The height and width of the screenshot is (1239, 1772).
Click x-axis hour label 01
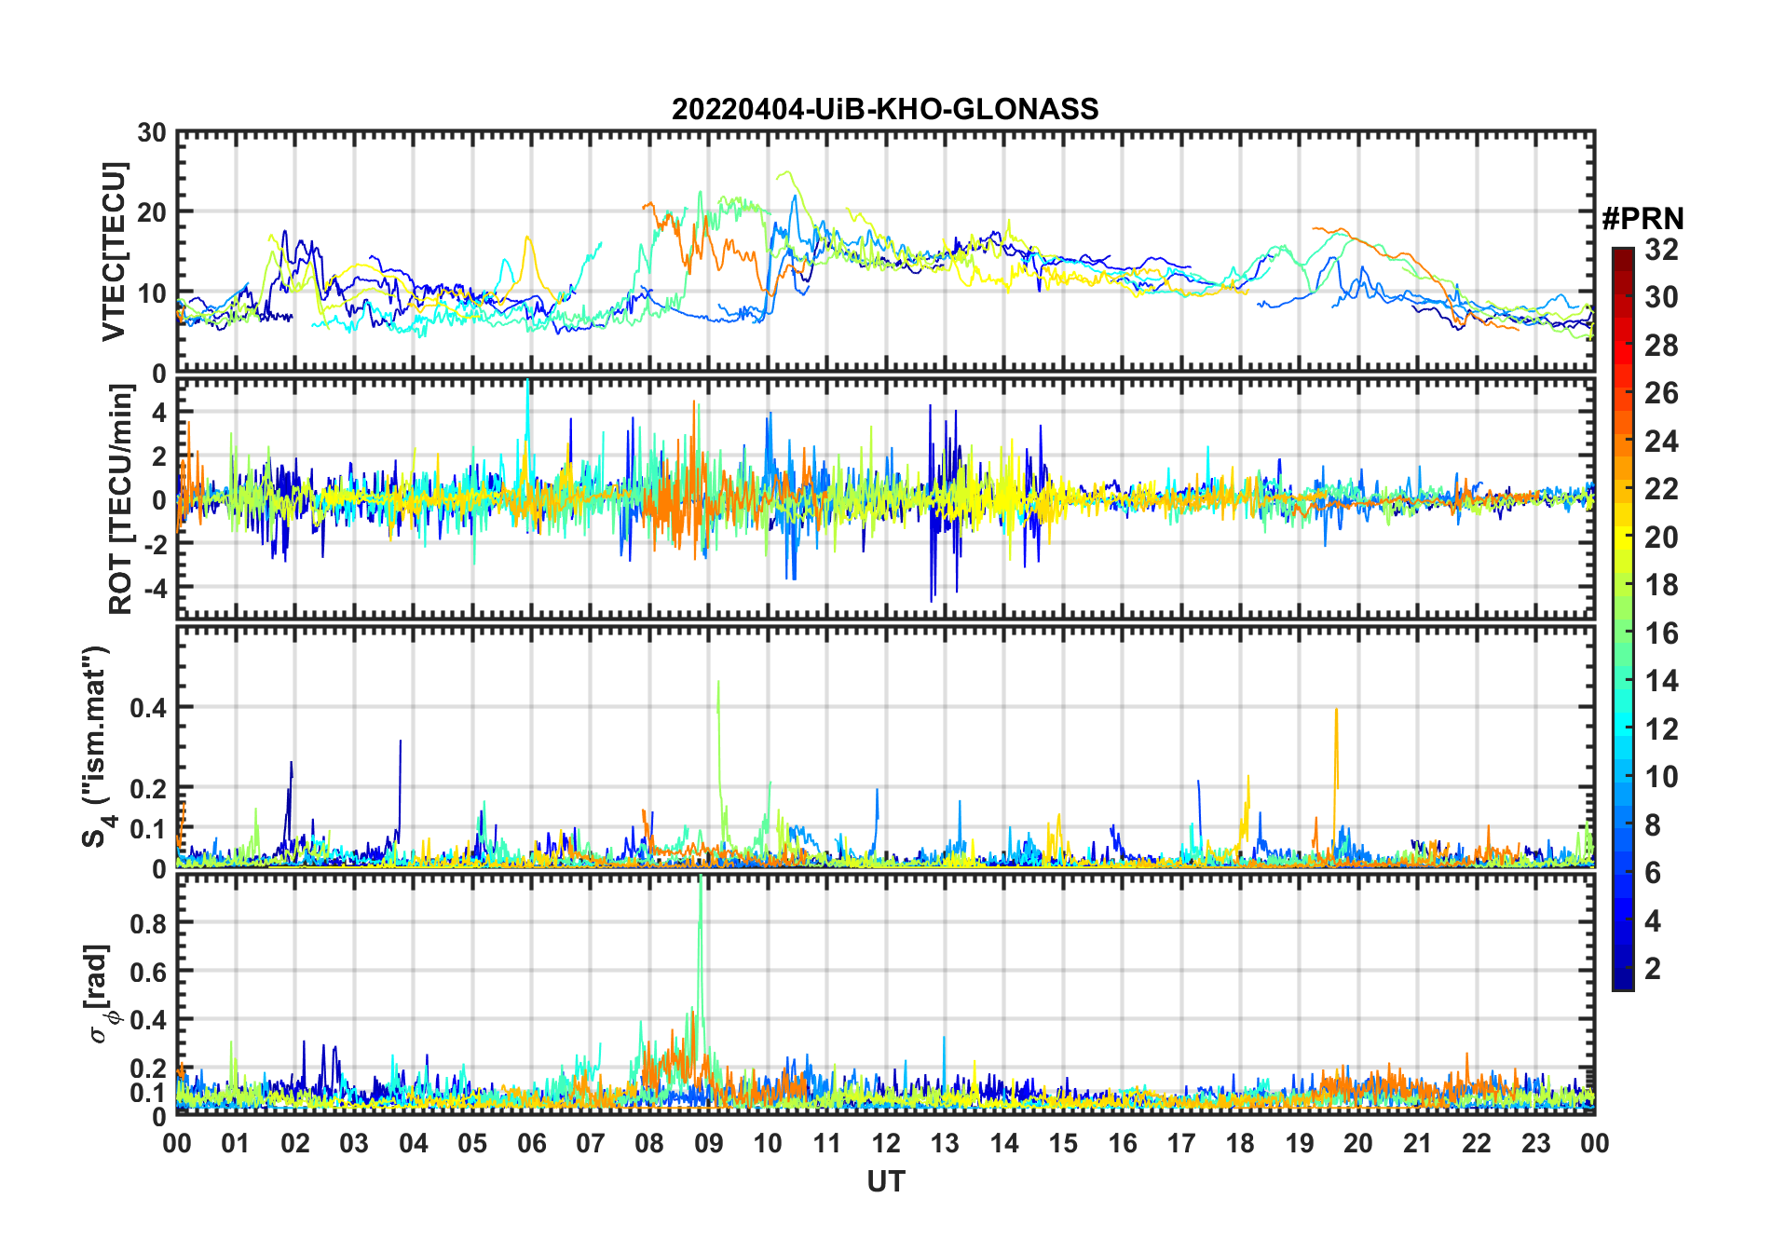(236, 1143)
